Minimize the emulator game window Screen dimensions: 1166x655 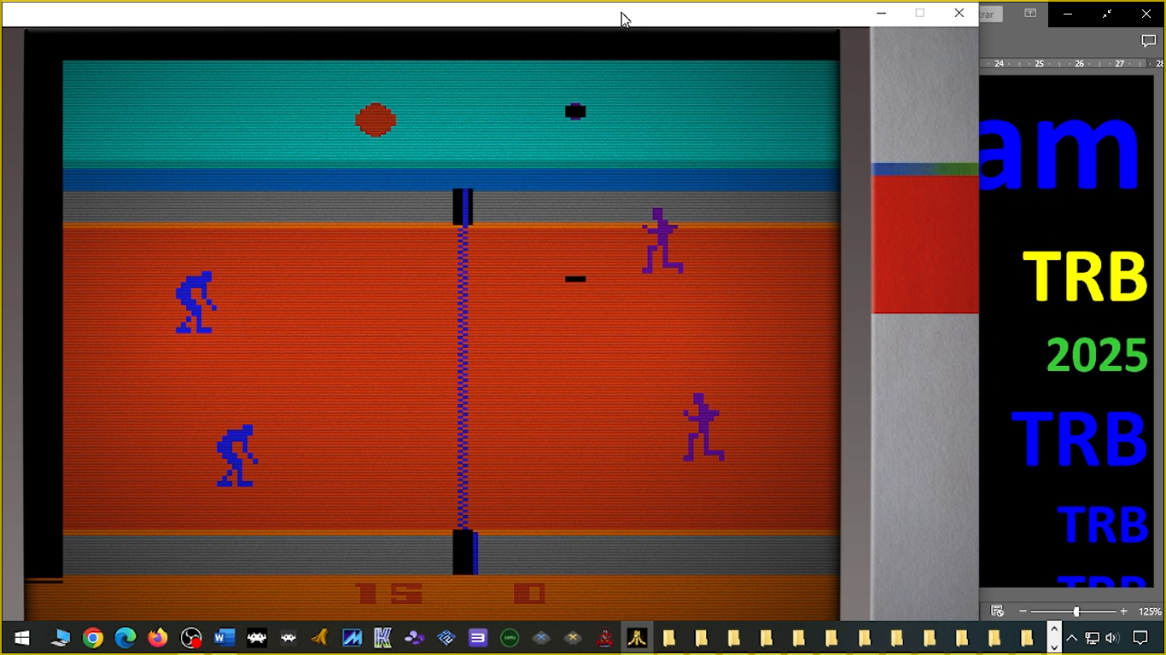882,13
